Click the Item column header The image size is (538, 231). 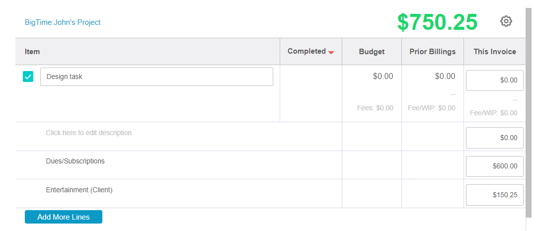32,52
